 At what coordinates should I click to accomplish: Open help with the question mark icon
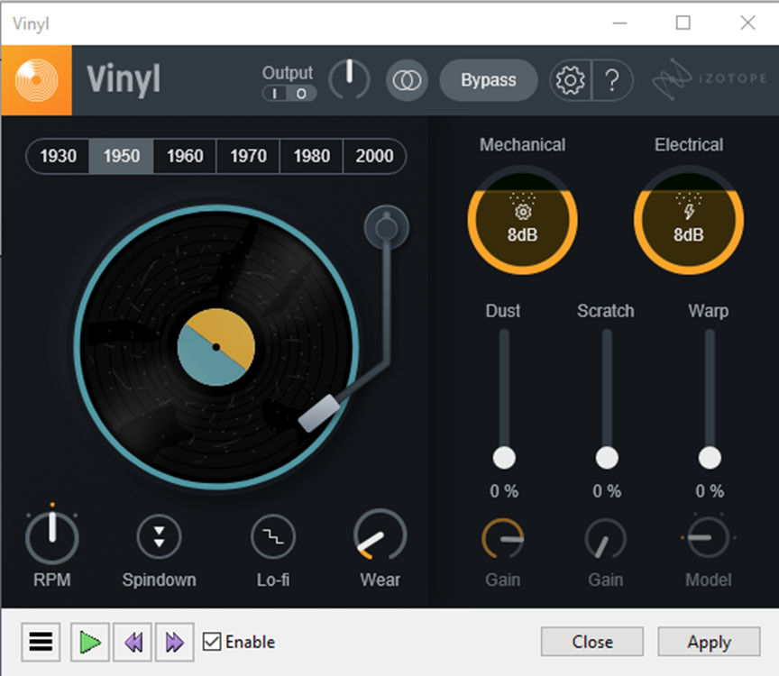point(612,80)
